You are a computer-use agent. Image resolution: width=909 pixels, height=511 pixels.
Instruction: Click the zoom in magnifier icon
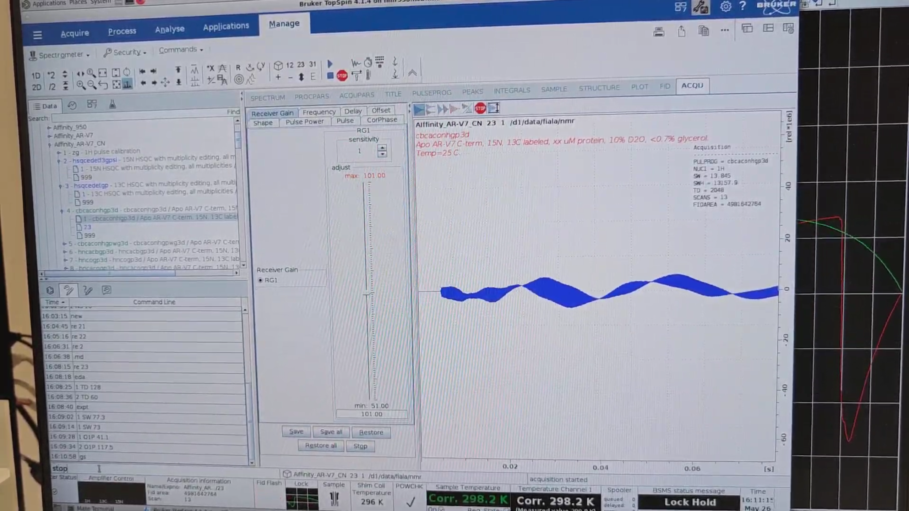81,85
